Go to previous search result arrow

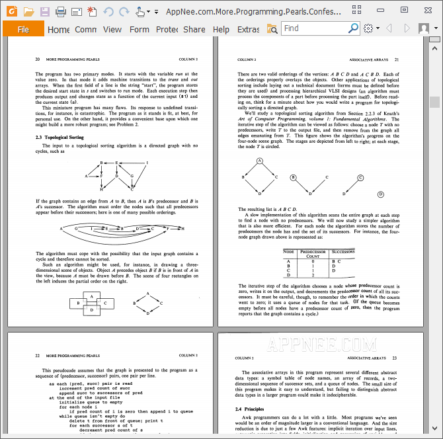(389, 28)
